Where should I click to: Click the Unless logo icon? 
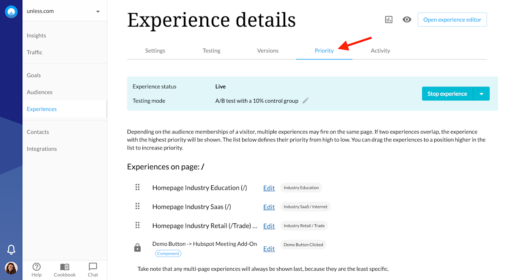11,11
